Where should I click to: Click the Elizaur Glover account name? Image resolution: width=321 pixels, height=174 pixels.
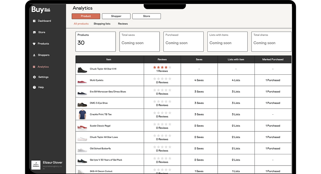[53, 163]
